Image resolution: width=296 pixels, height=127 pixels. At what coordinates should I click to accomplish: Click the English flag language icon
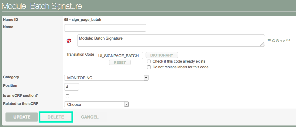point(69,41)
